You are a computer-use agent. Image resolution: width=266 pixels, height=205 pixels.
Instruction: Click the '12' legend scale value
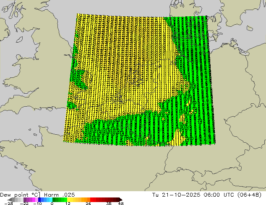[x=68, y=203]
